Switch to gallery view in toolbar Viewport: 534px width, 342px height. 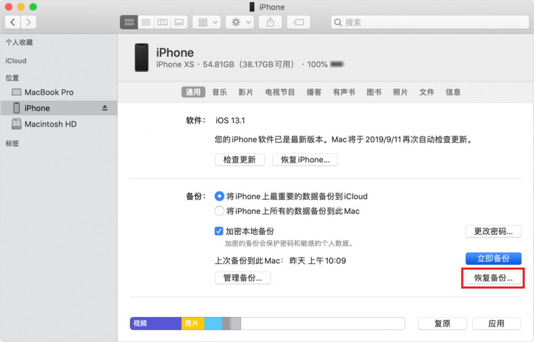click(x=179, y=22)
